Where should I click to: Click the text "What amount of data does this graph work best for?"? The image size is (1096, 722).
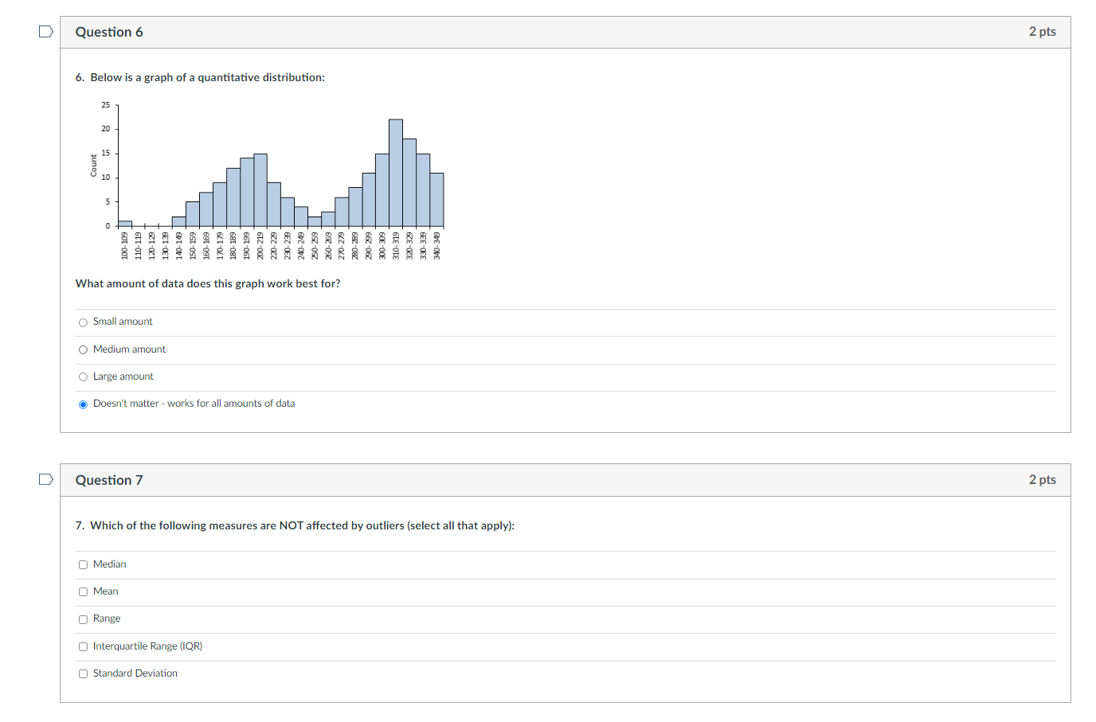[208, 283]
